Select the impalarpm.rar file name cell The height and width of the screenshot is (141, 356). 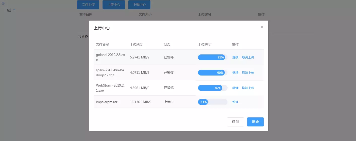tap(107, 102)
